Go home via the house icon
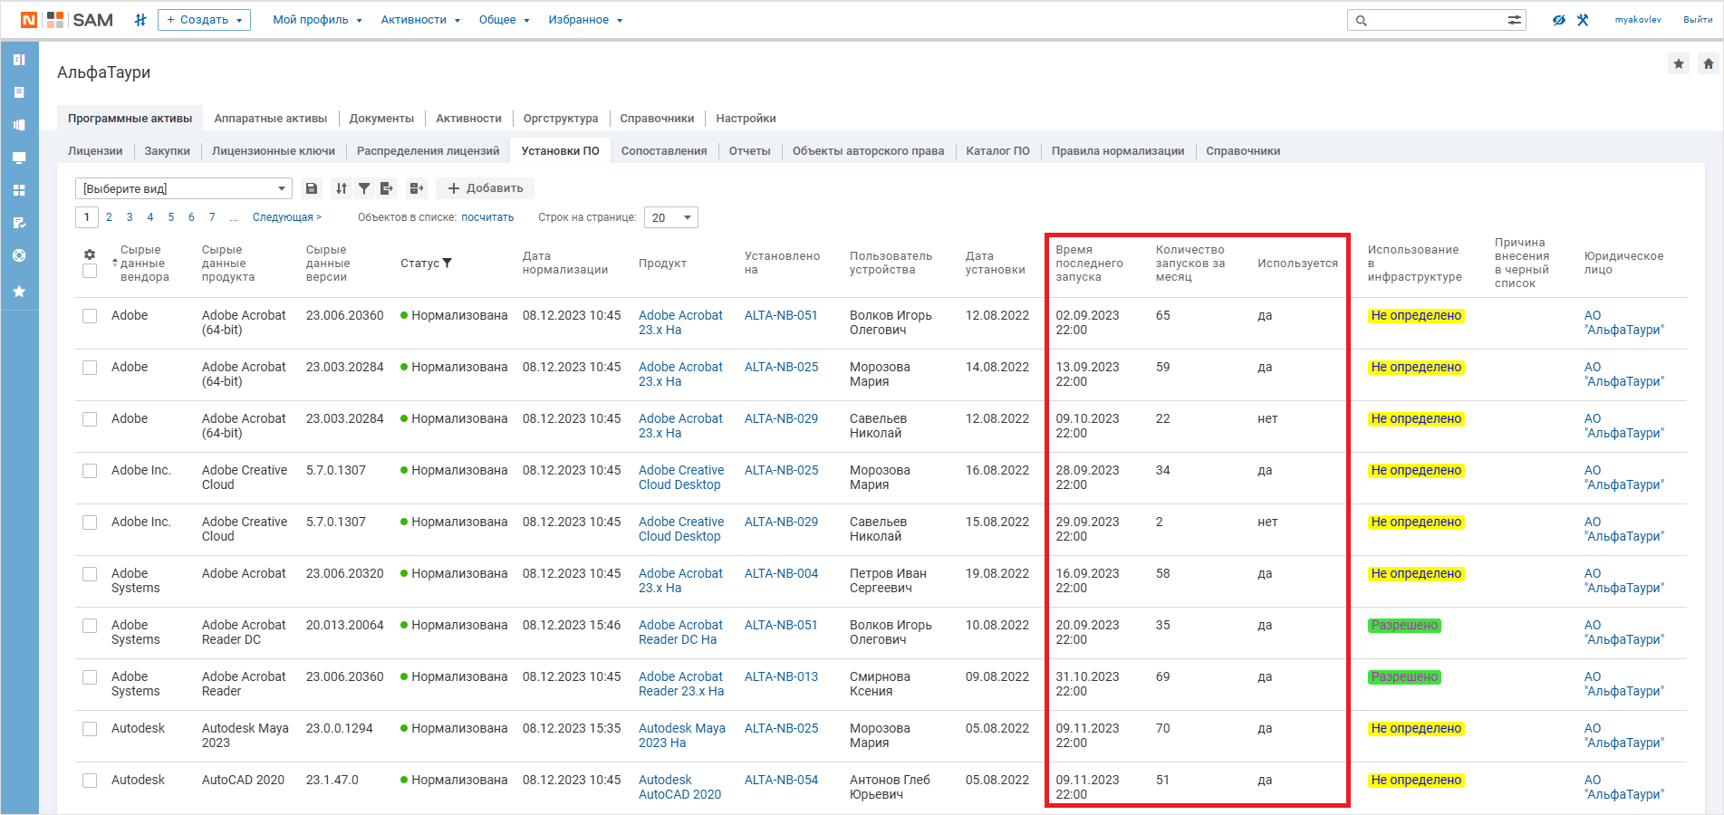 coord(1709,63)
